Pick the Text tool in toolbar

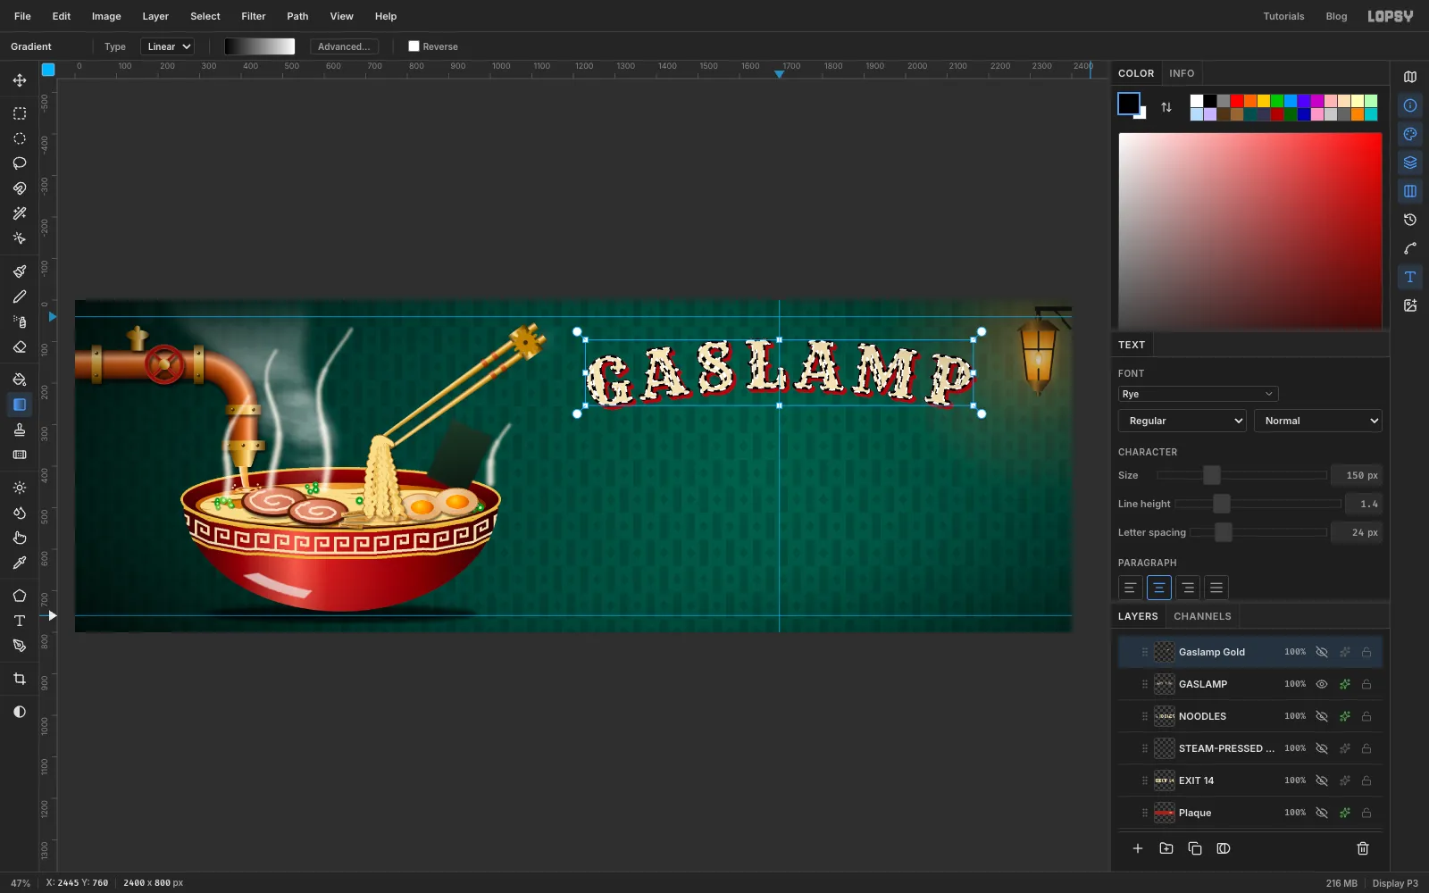[20, 621]
